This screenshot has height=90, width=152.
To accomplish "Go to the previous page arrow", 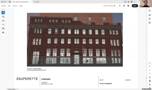I will click(150, 70).
